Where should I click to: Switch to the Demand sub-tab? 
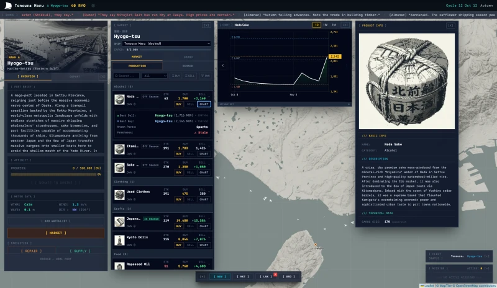[x=188, y=66]
